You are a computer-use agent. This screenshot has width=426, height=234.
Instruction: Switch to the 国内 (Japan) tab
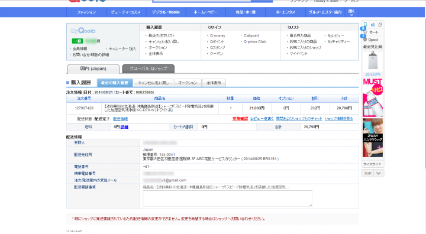93,69
